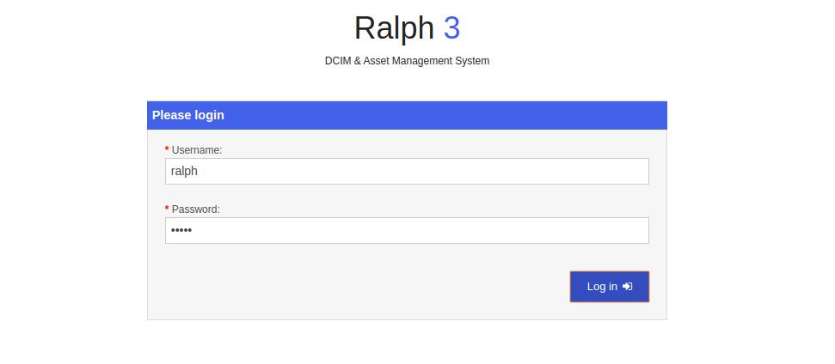The width and height of the screenshot is (835, 364).
Task: Click the blue '3' in title
Action: [451, 28]
